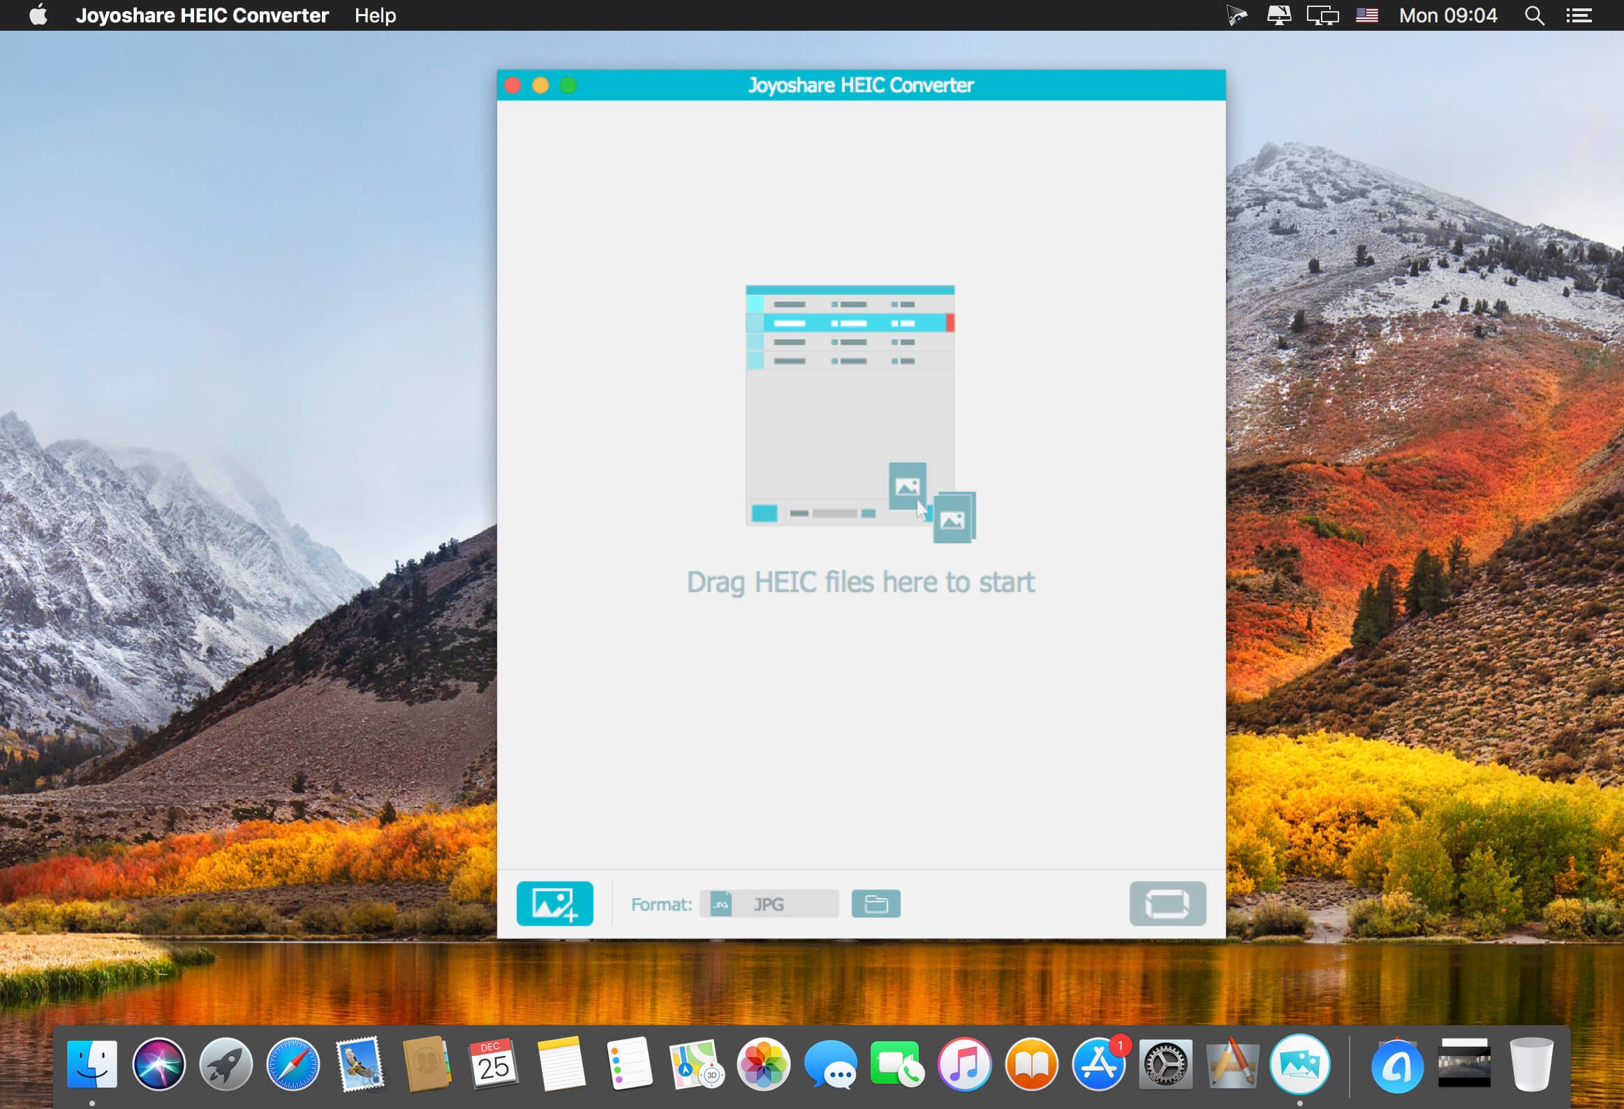Start conversion with the convert button
The height and width of the screenshot is (1109, 1624).
pos(1167,904)
